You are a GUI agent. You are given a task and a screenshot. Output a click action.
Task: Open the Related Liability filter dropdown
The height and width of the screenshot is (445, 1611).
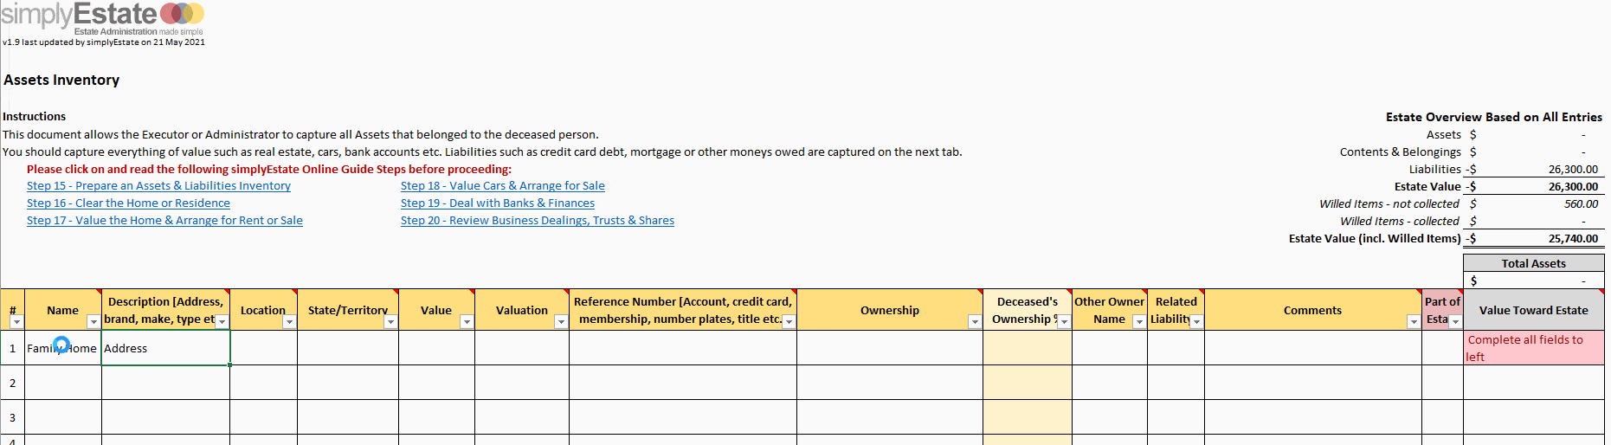pos(1197,322)
